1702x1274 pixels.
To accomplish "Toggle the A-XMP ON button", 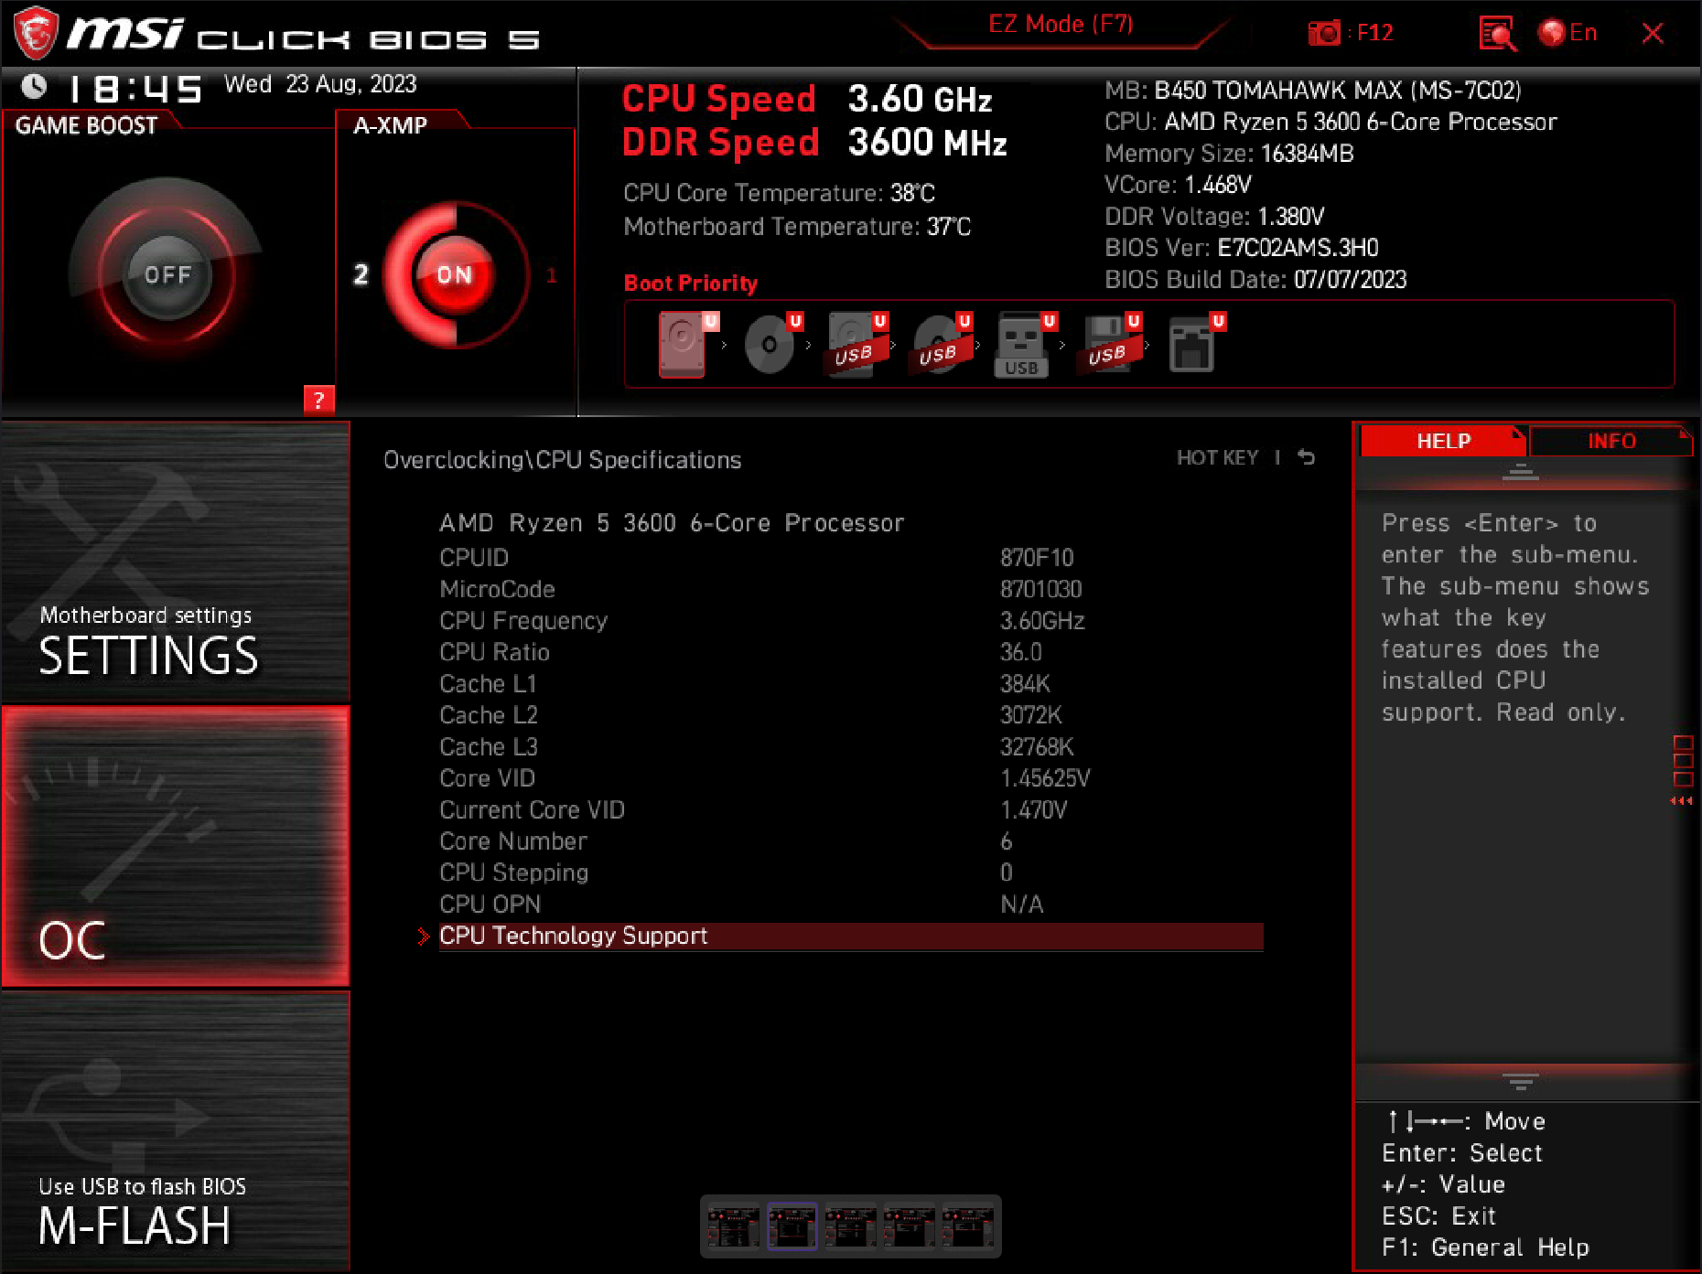I will (454, 274).
